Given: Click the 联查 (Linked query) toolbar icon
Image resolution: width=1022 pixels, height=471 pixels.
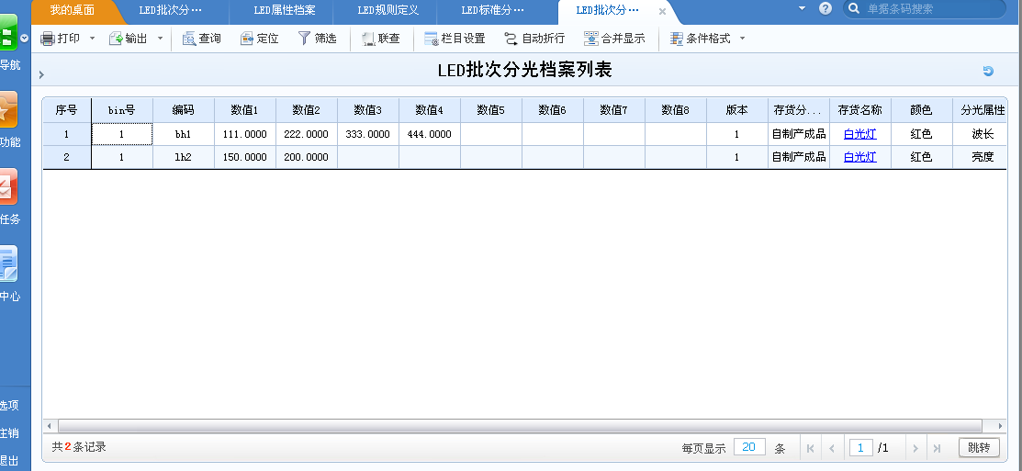Looking at the screenshot, I should [369, 39].
